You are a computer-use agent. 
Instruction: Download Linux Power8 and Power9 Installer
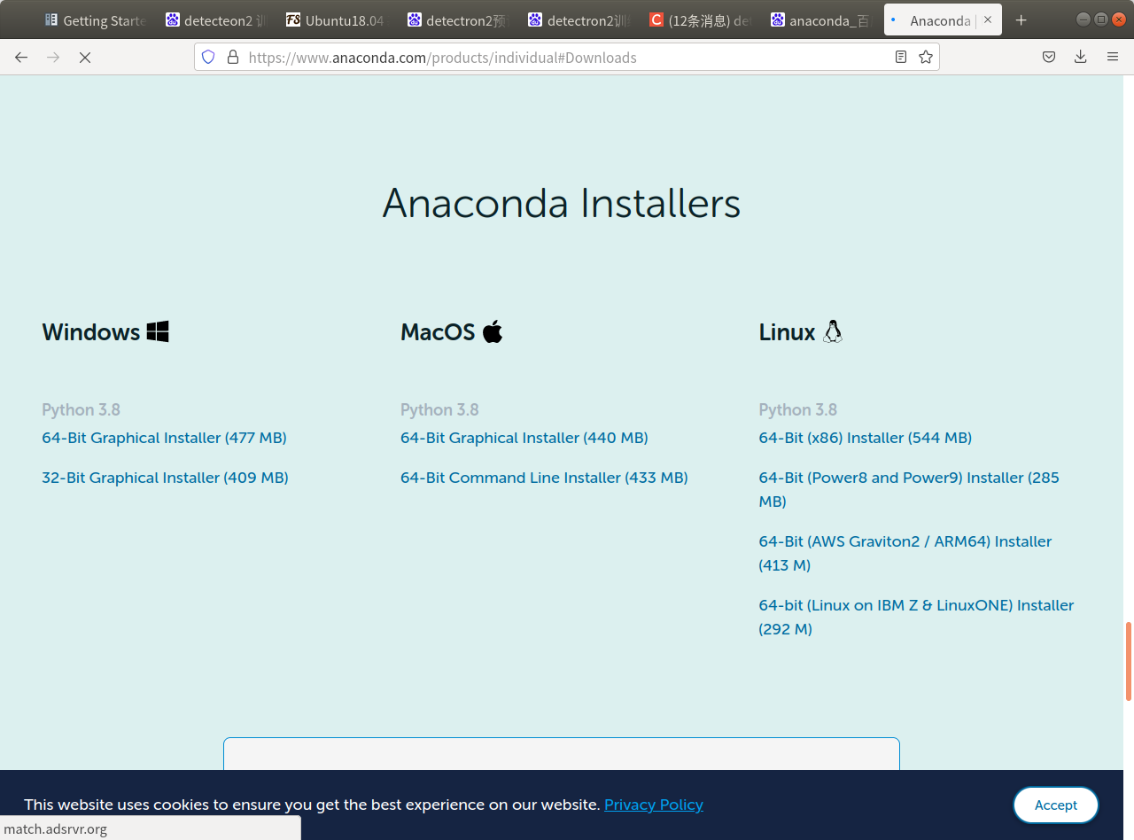pos(909,489)
